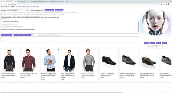Viewport: 172px width, 96px height.
Task: Open the small dropdown after language selector
Action: click(62, 35)
